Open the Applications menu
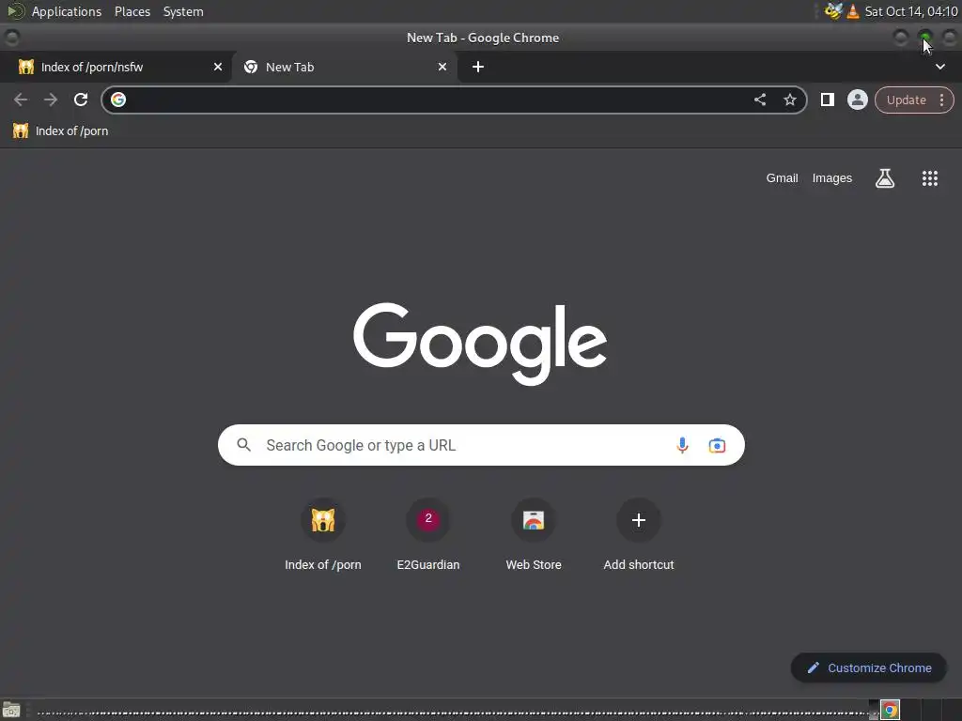Viewport: 962px width, 721px height. 67,11
